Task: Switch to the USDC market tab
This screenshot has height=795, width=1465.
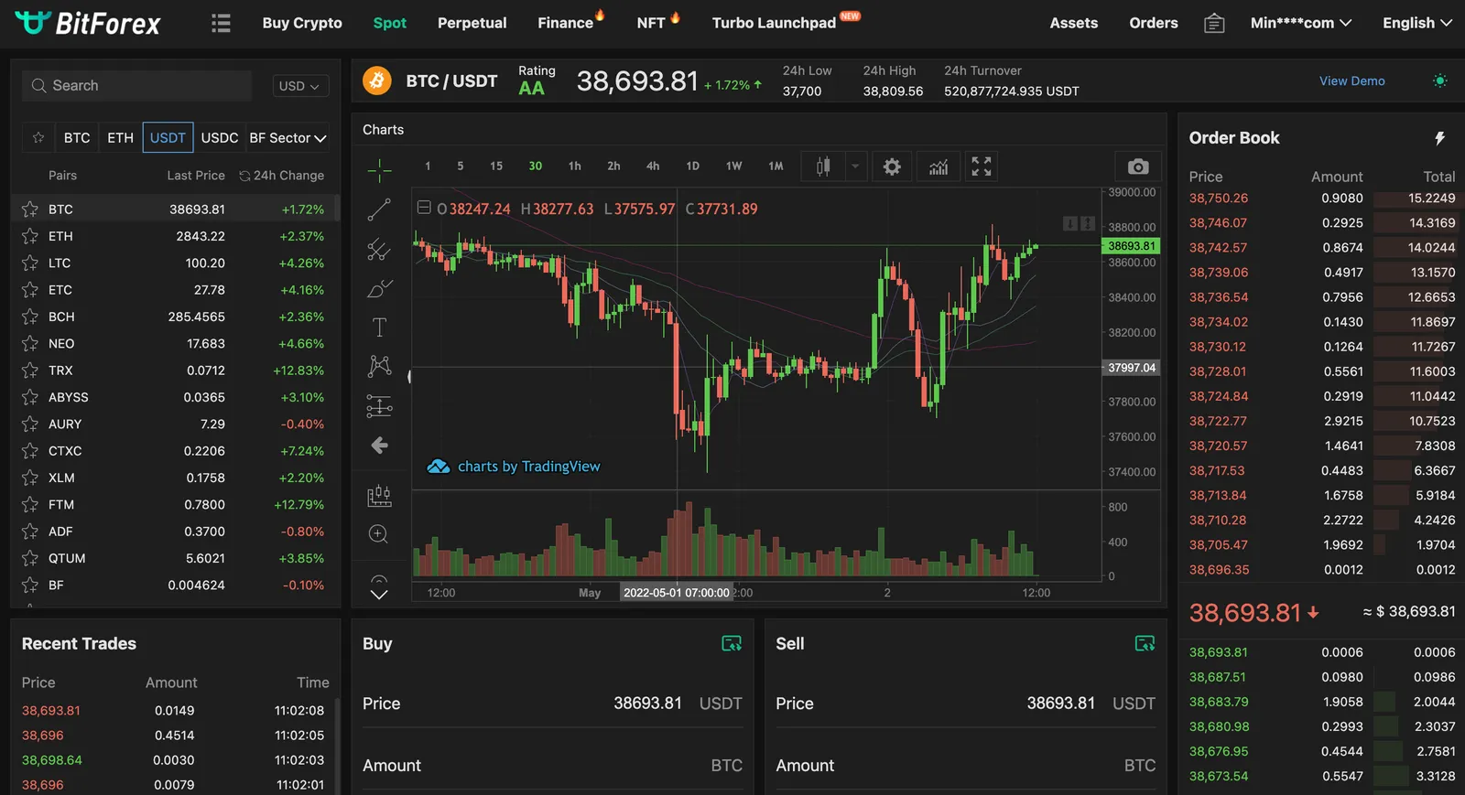Action: pos(219,138)
